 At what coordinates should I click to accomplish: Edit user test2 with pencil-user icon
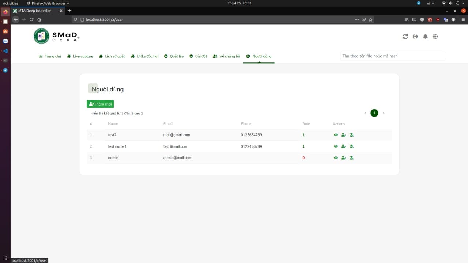344,135
